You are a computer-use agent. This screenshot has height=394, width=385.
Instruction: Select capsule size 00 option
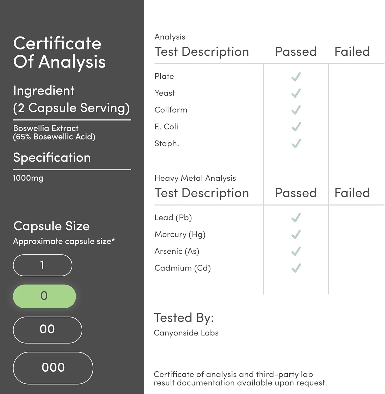coord(48,330)
